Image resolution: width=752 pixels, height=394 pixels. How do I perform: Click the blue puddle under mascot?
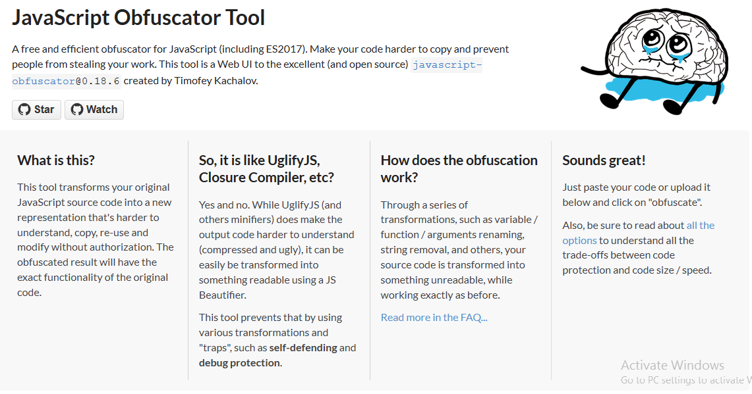(x=662, y=91)
